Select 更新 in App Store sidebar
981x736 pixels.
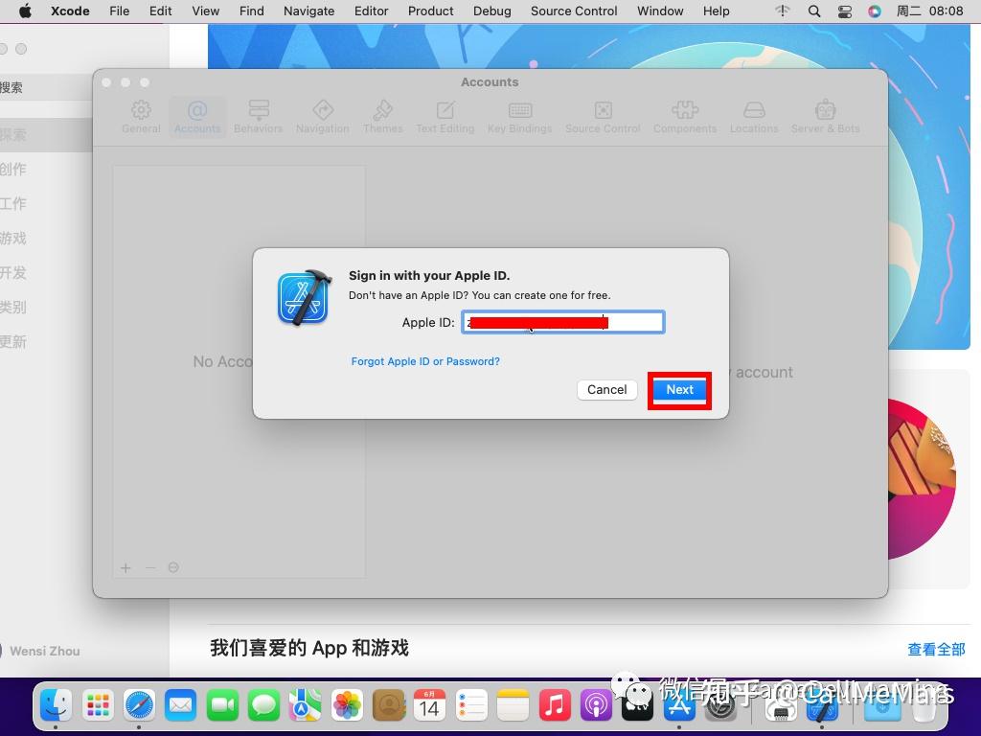[12, 341]
